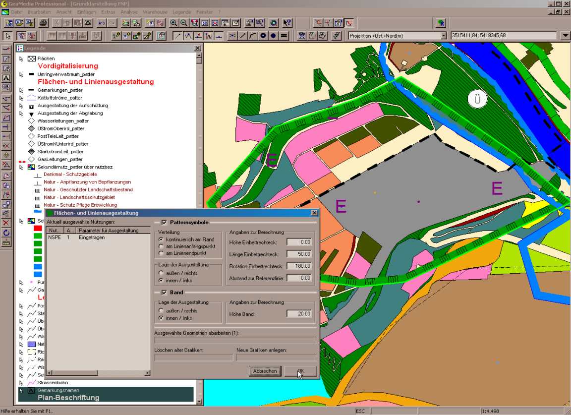Click the insert text 'A' tool icon

coord(209,36)
